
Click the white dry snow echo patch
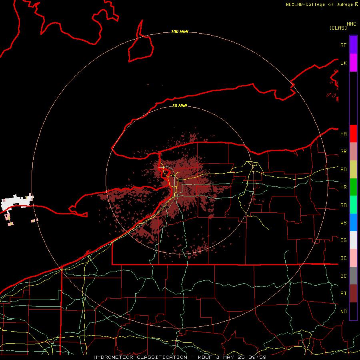coord(16,202)
